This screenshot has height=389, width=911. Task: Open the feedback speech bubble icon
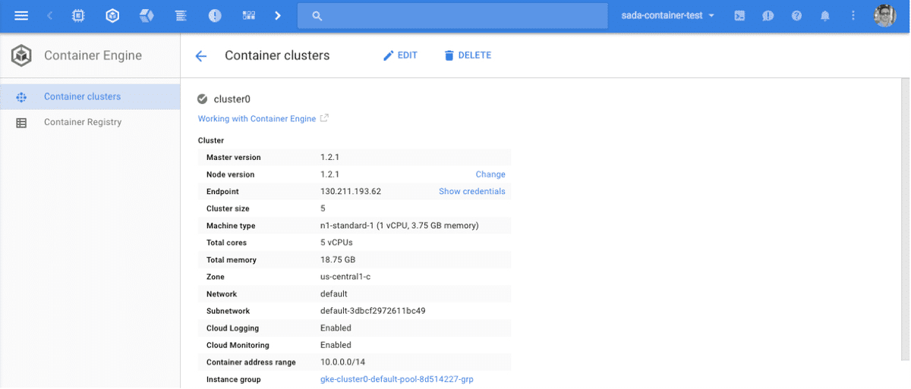tap(768, 15)
